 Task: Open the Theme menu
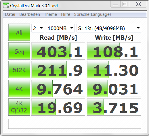coord(50,14)
